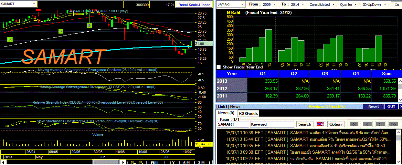The width and height of the screenshot is (402, 165).
Task: Click the news symbol field containing SAMART
Action: [x=233, y=124]
